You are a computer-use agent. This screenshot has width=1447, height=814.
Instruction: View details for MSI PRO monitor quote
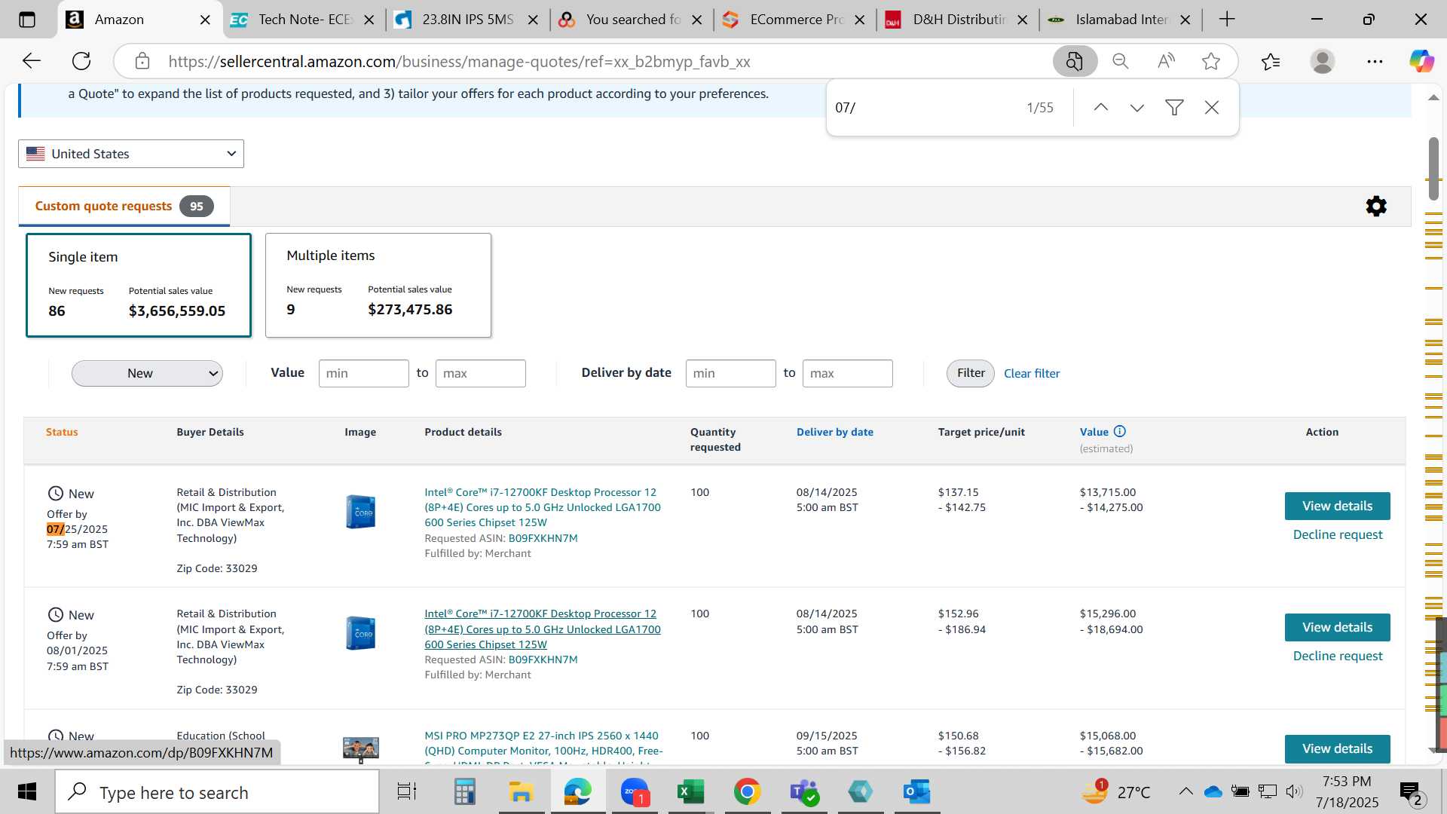coord(1337,748)
